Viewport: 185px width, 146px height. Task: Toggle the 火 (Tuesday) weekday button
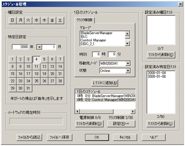pos(28,20)
